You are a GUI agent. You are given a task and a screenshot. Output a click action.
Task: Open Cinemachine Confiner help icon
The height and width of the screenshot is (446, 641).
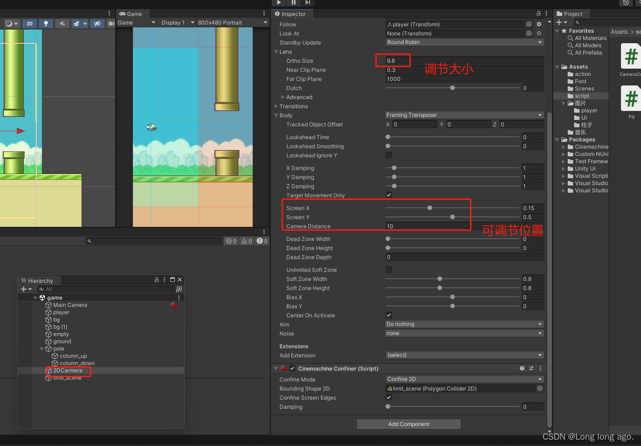522,368
